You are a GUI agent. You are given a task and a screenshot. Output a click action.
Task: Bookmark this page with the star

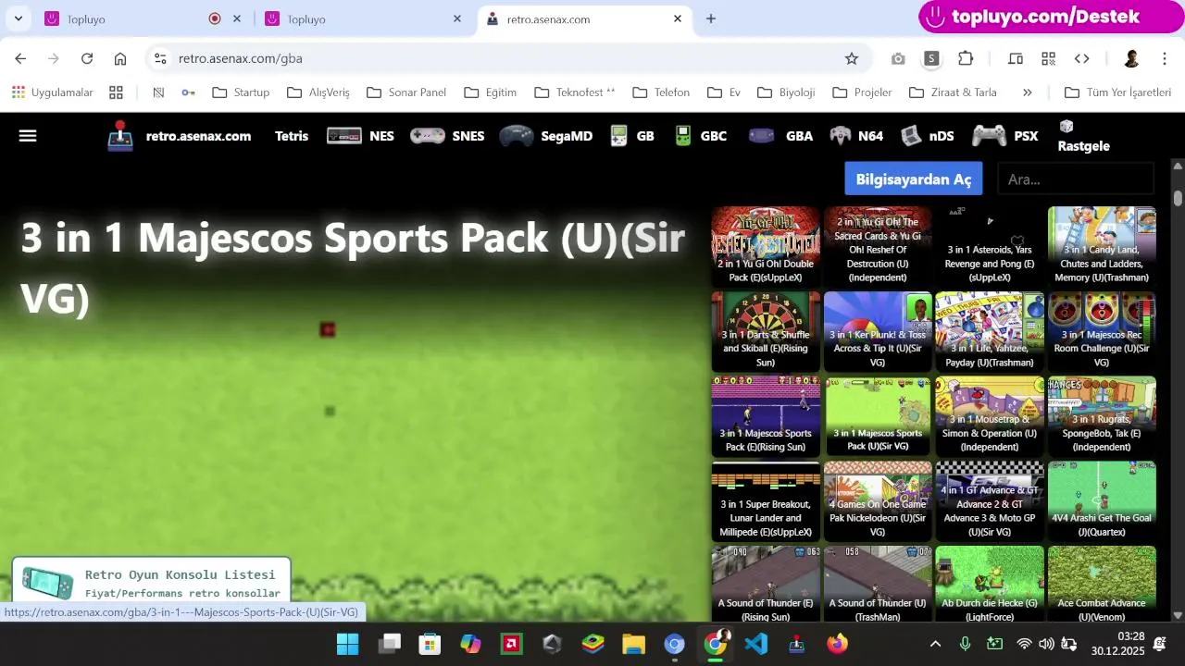[852, 58]
